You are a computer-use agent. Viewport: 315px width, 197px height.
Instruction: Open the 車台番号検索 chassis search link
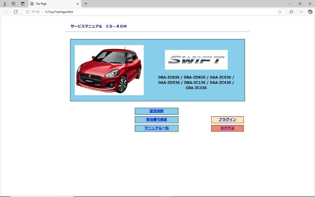[x=157, y=120]
